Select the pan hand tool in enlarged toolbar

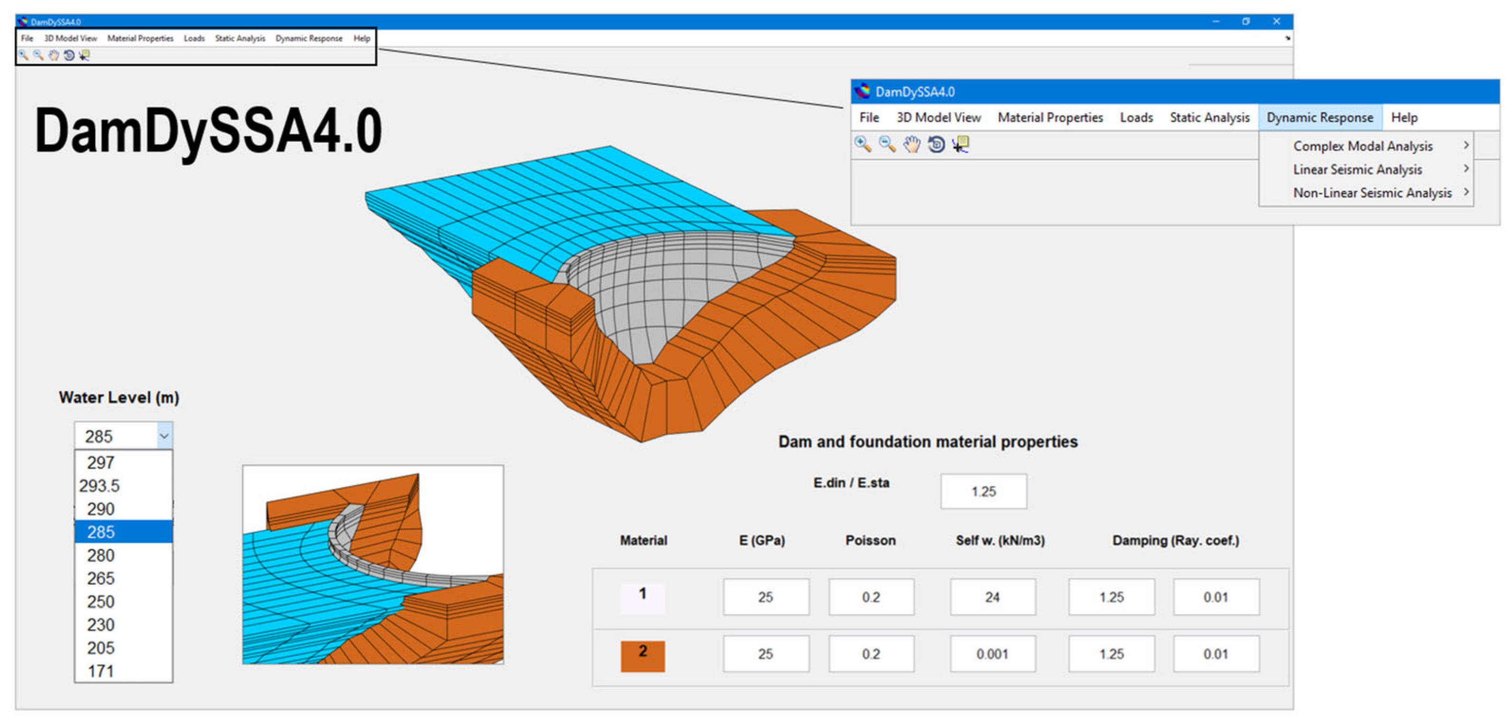[912, 143]
